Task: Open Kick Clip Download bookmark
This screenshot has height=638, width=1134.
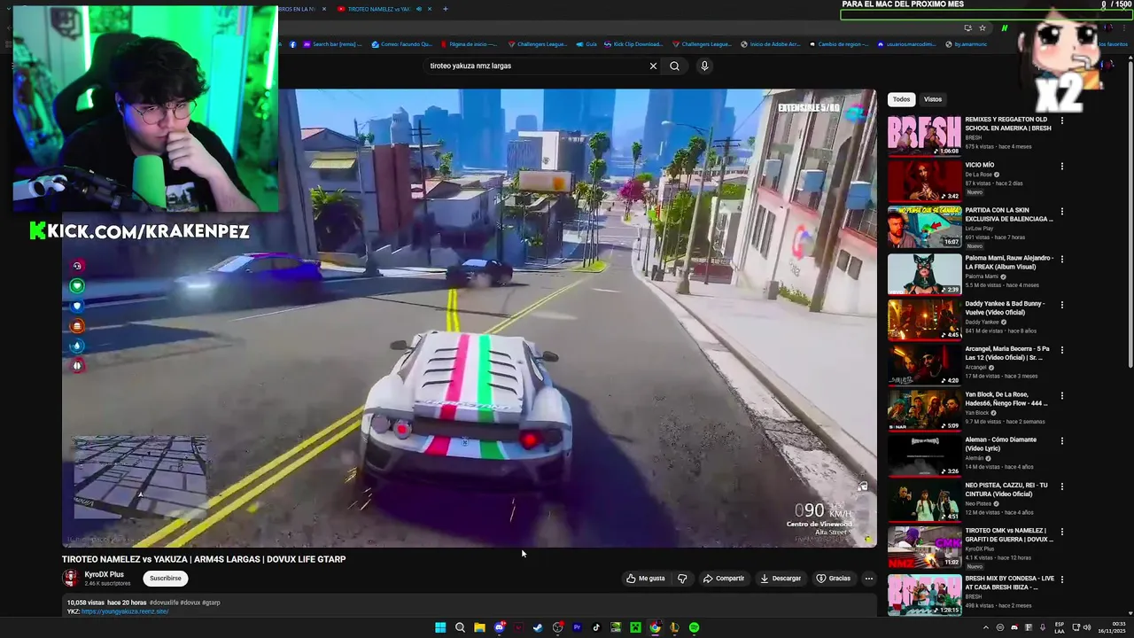Action: [633, 44]
